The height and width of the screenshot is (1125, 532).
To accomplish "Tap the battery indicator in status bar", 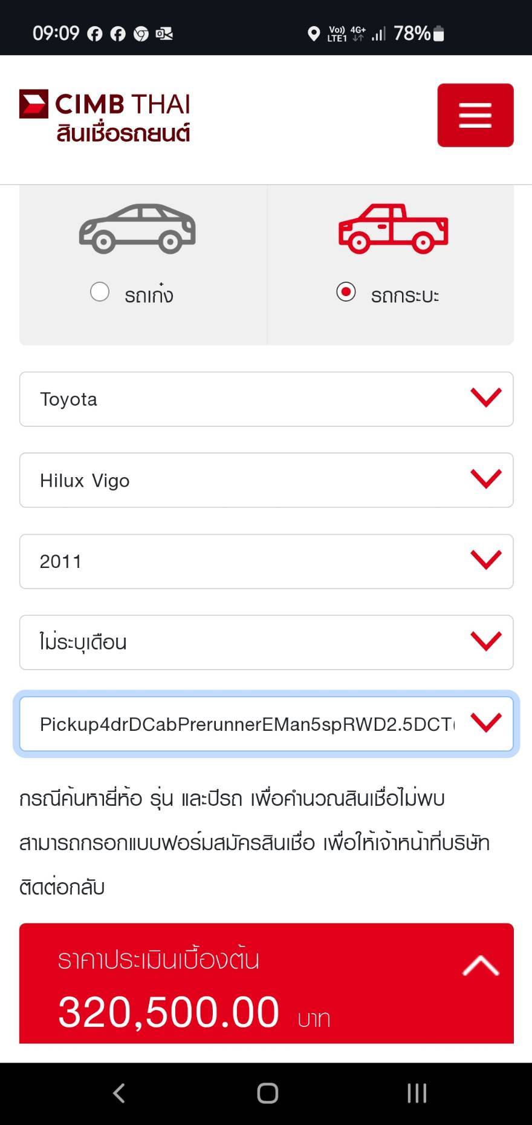I will (x=439, y=34).
